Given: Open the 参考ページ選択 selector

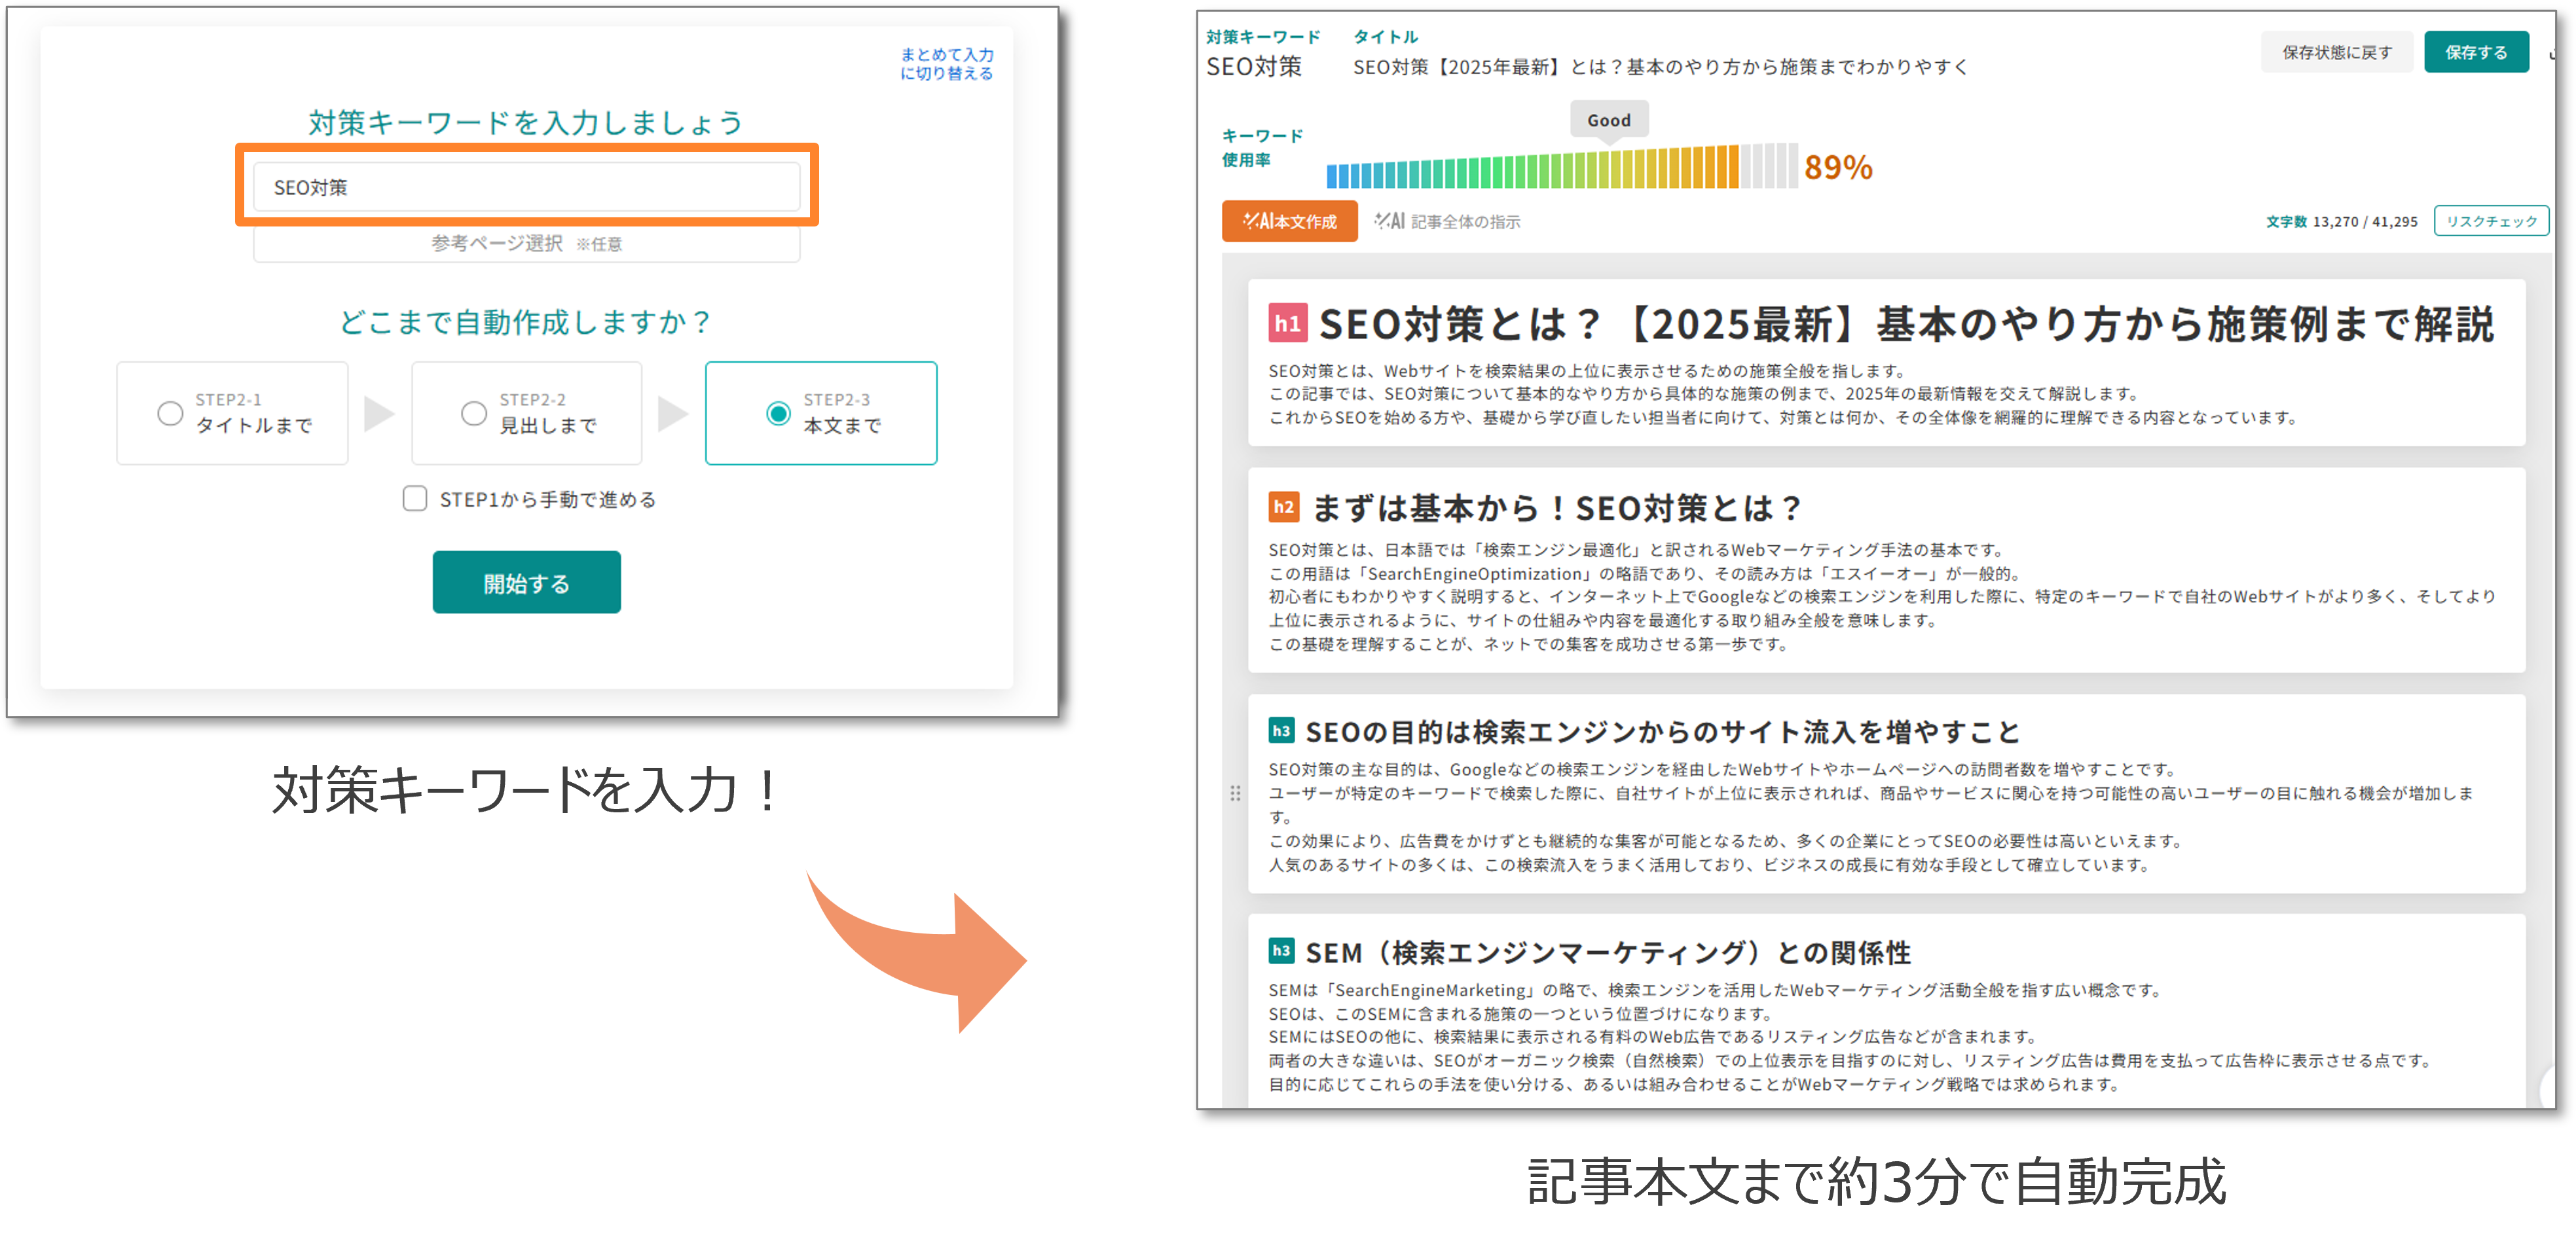Looking at the screenshot, I should pos(526,244).
